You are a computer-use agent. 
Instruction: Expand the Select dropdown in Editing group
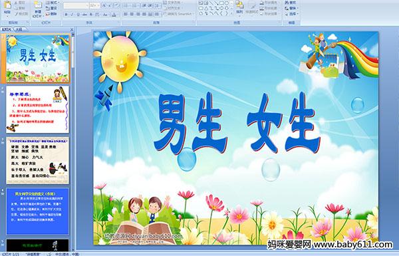(292, 14)
